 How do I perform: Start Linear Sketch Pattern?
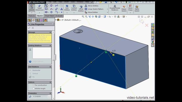coord(94,9)
